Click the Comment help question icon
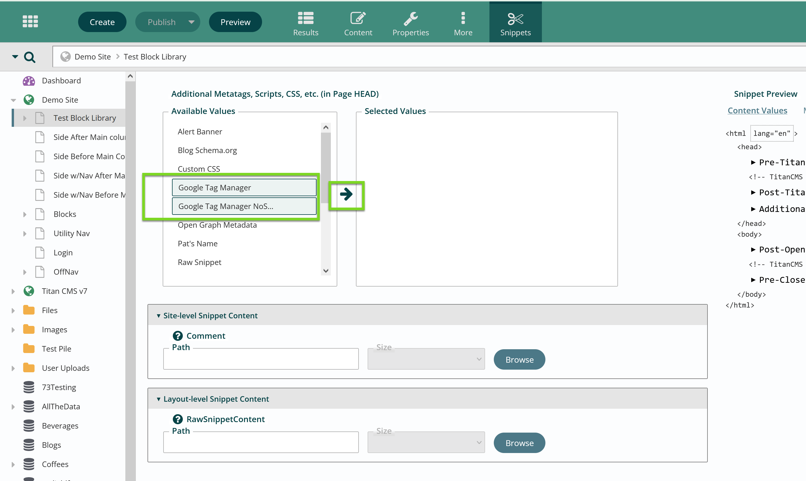 [x=178, y=336]
